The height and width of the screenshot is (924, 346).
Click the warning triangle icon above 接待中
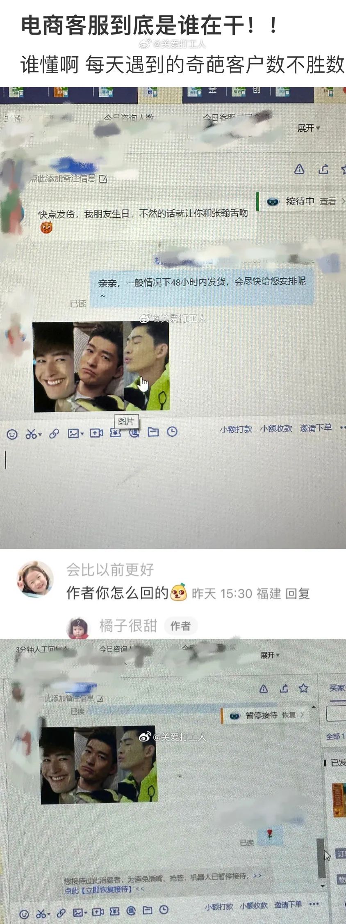click(x=299, y=169)
